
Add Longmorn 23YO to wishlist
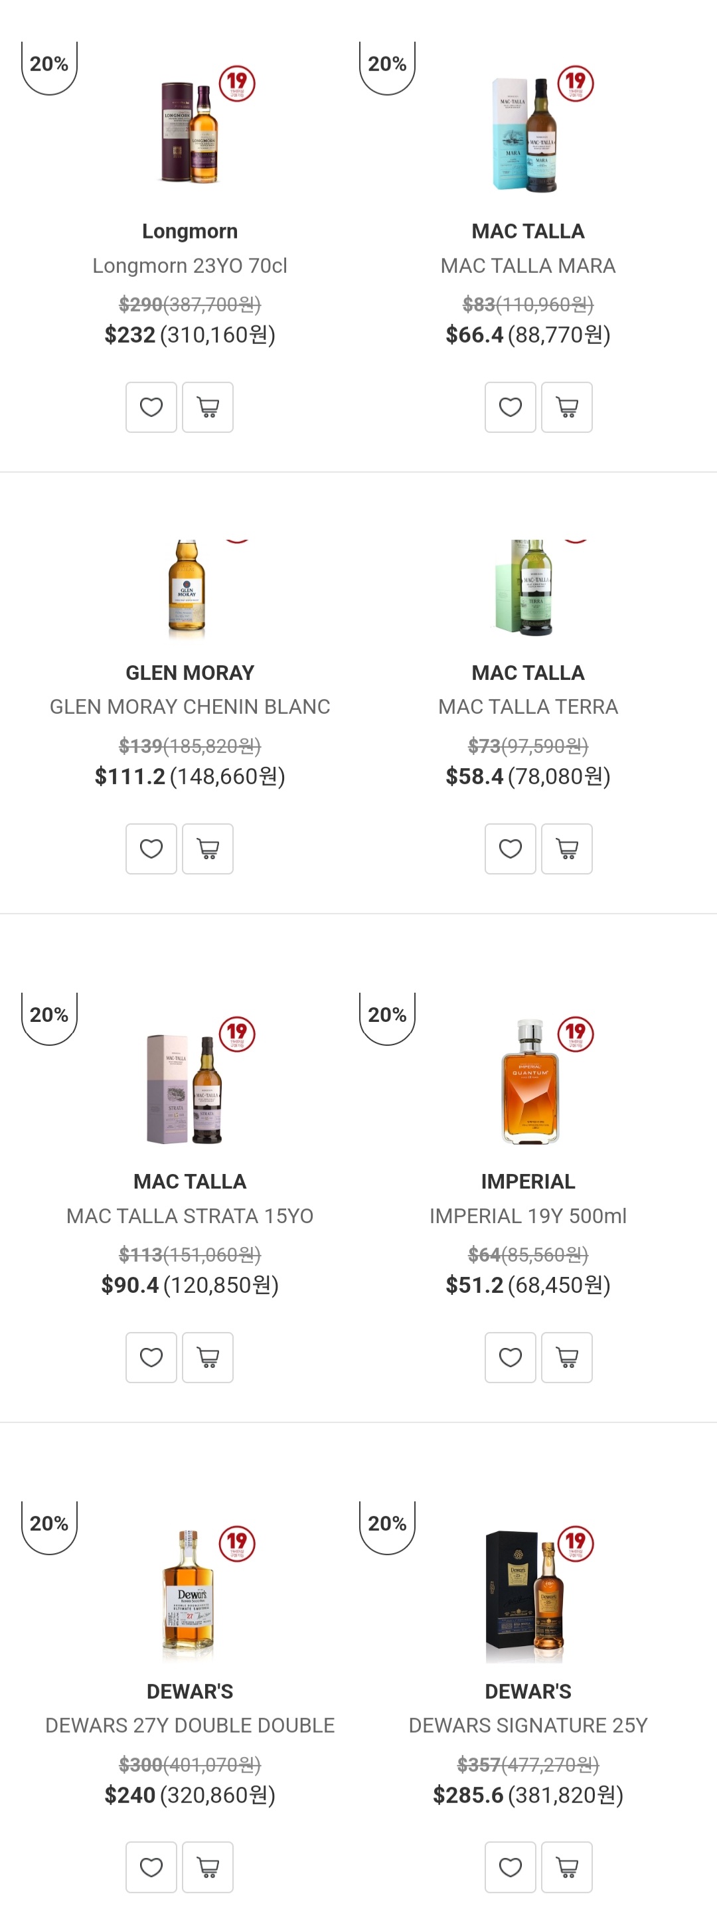151,407
